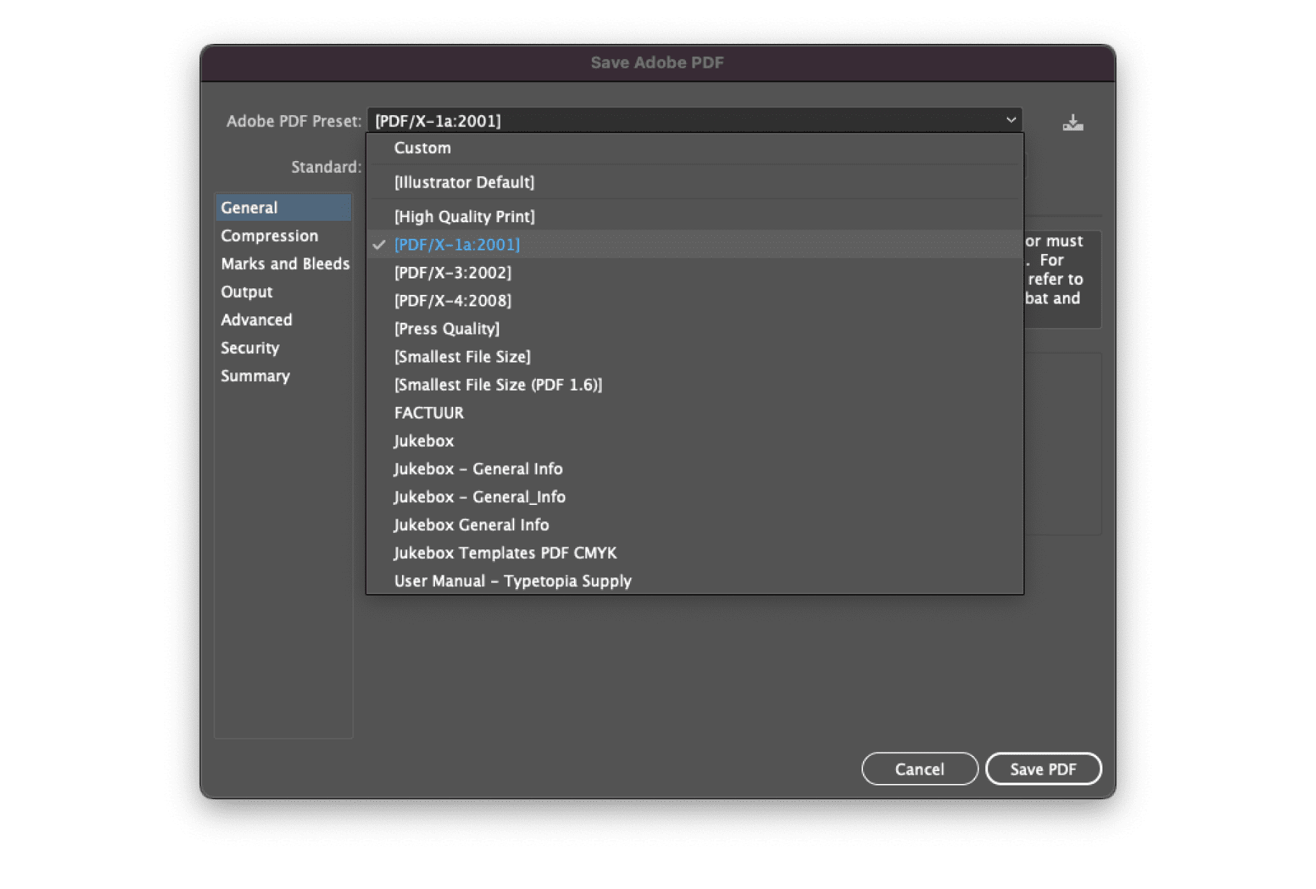Open the Security settings section
1316x889 pixels.
[x=283, y=348]
